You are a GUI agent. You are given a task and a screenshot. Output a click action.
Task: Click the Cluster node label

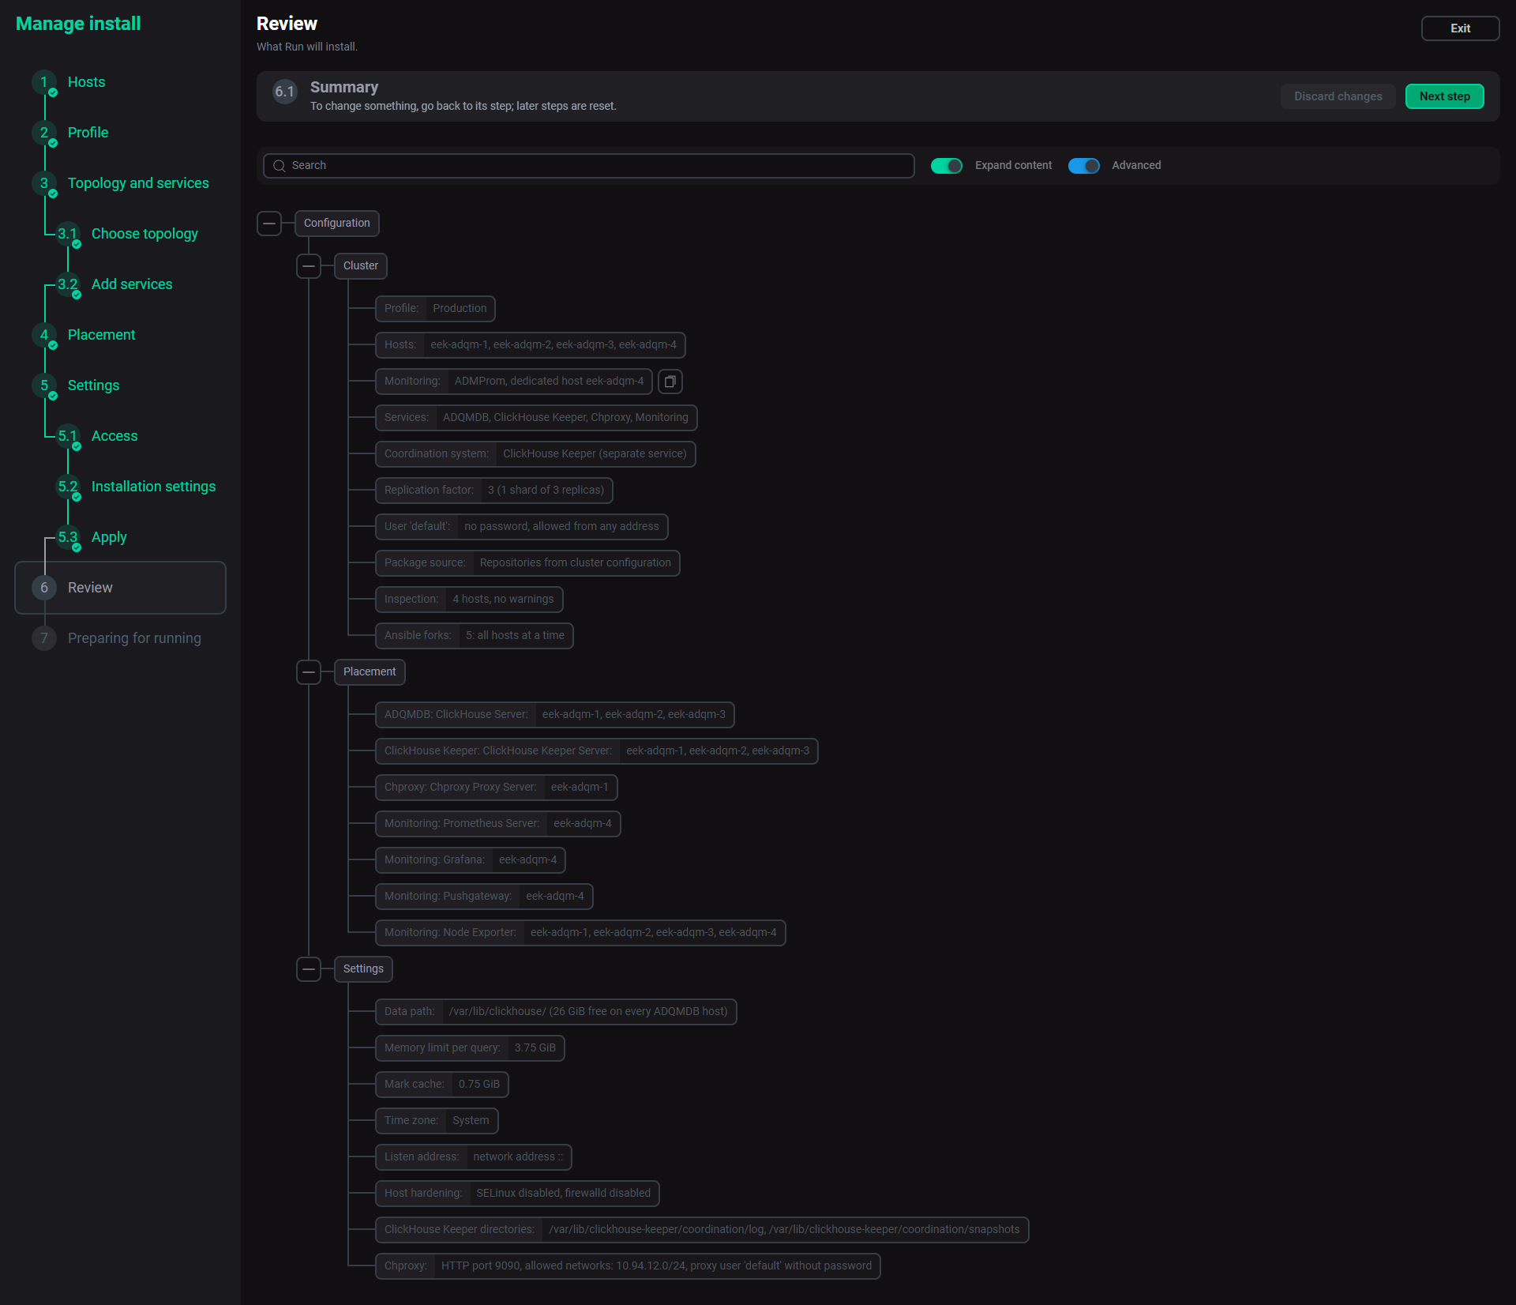point(360,266)
